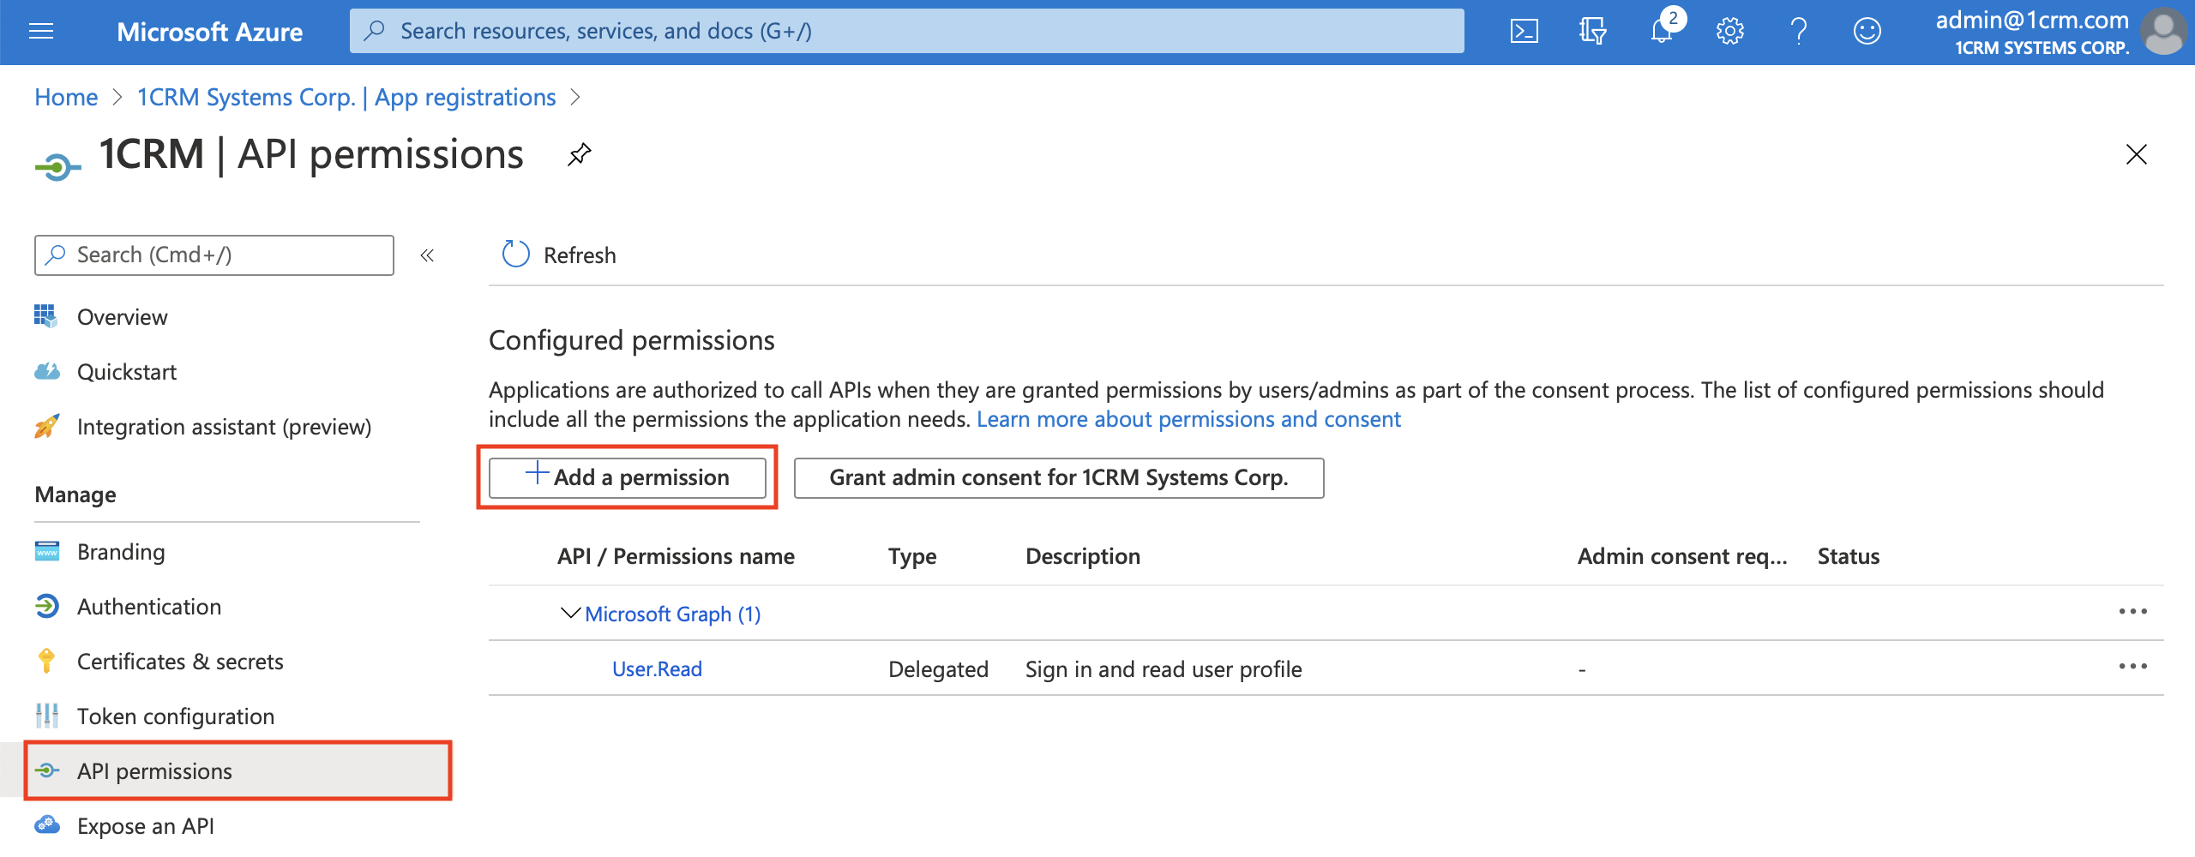Click the Refresh label

(x=580, y=255)
